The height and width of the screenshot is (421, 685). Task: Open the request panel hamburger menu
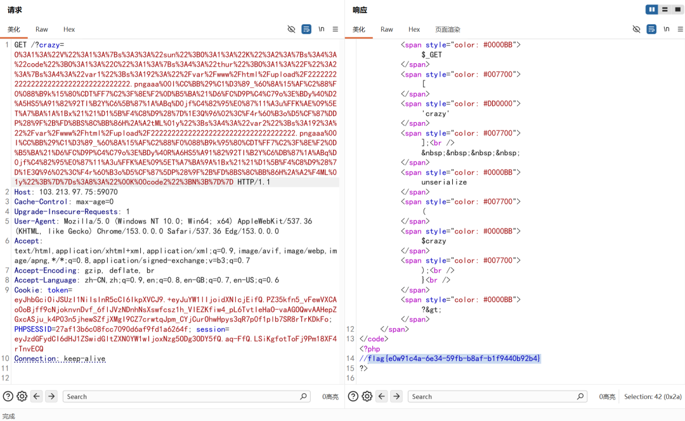[x=336, y=29]
